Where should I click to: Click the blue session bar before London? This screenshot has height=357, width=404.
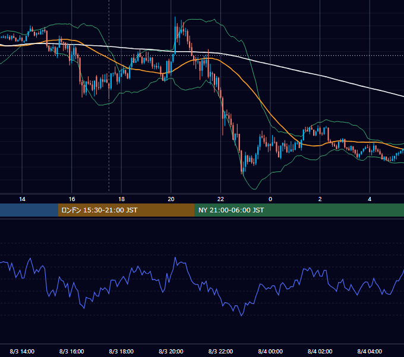click(29, 210)
